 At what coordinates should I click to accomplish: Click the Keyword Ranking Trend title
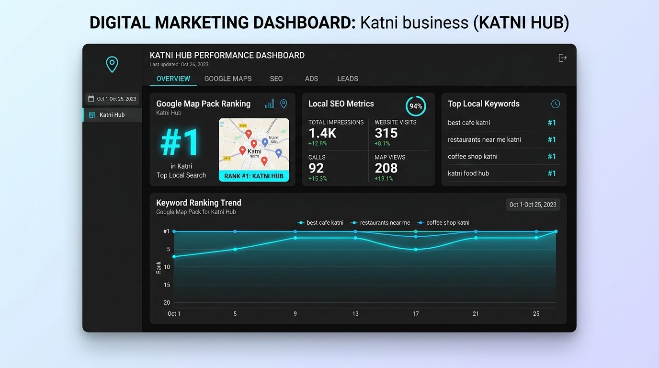click(x=199, y=203)
